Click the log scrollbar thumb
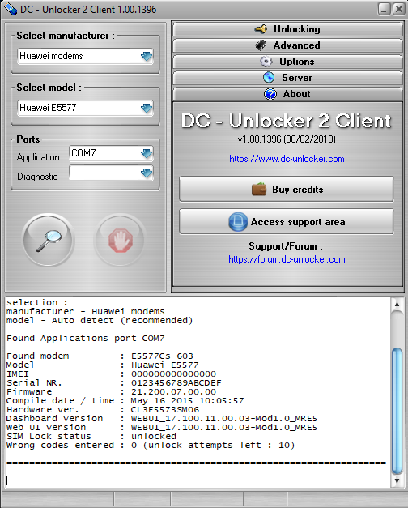The width and height of the screenshot is (408, 508). pyautogui.click(x=397, y=411)
